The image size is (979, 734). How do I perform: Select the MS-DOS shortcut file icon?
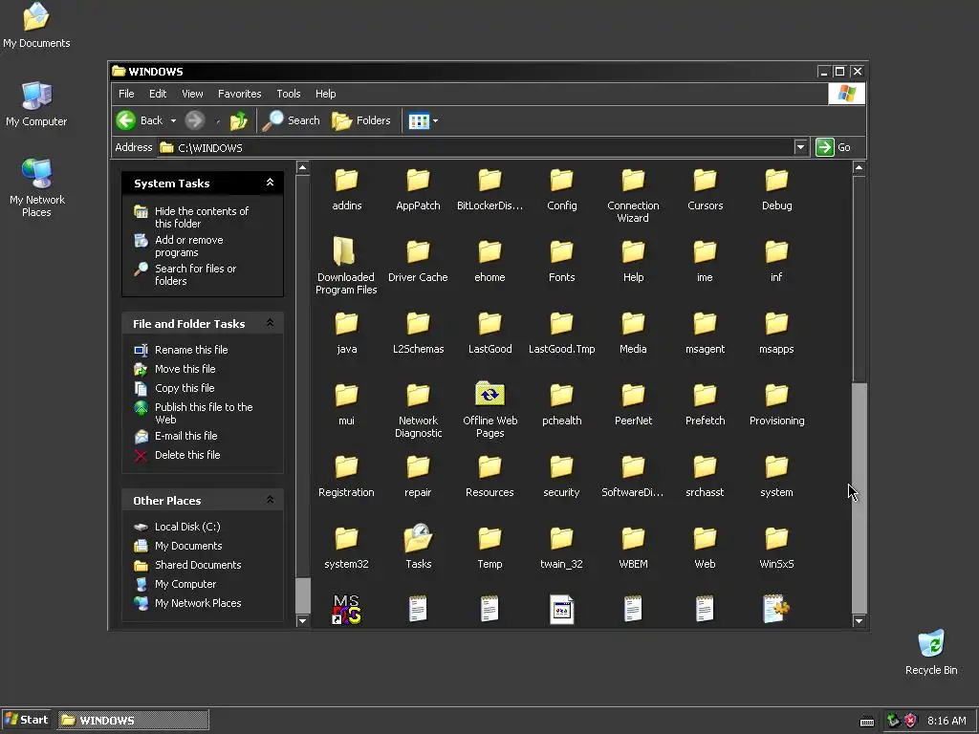coord(346,610)
